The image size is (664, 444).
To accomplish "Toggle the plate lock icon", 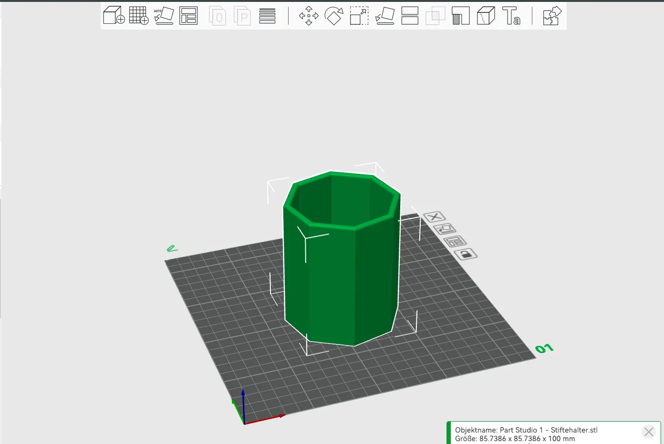I will click(x=466, y=254).
